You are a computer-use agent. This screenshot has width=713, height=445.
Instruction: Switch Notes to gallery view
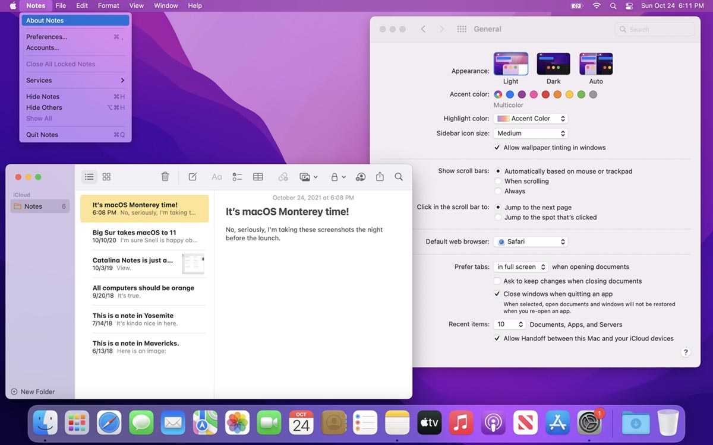[x=106, y=177]
